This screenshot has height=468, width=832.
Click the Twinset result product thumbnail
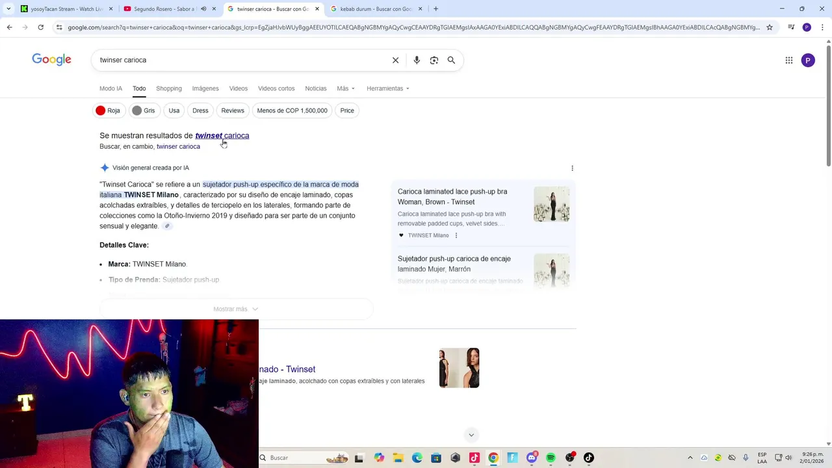click(x=459, y=368)
